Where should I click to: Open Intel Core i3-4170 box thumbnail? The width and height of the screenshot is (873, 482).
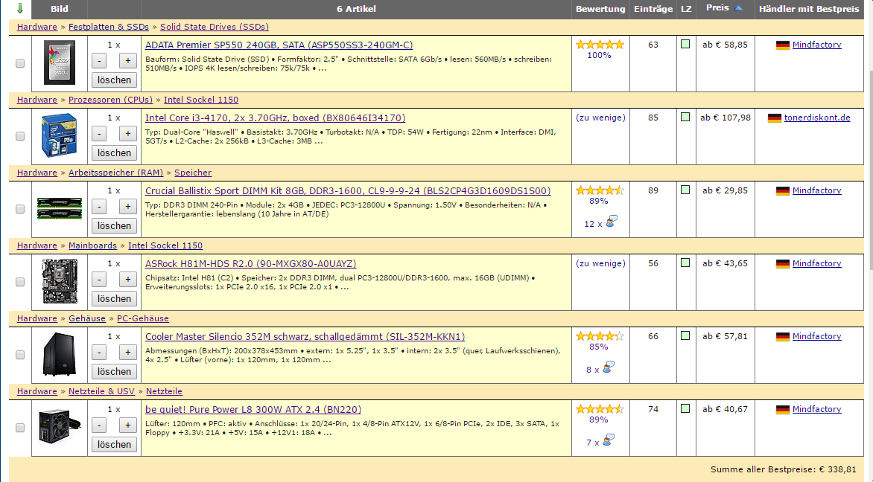click(59, 135)
